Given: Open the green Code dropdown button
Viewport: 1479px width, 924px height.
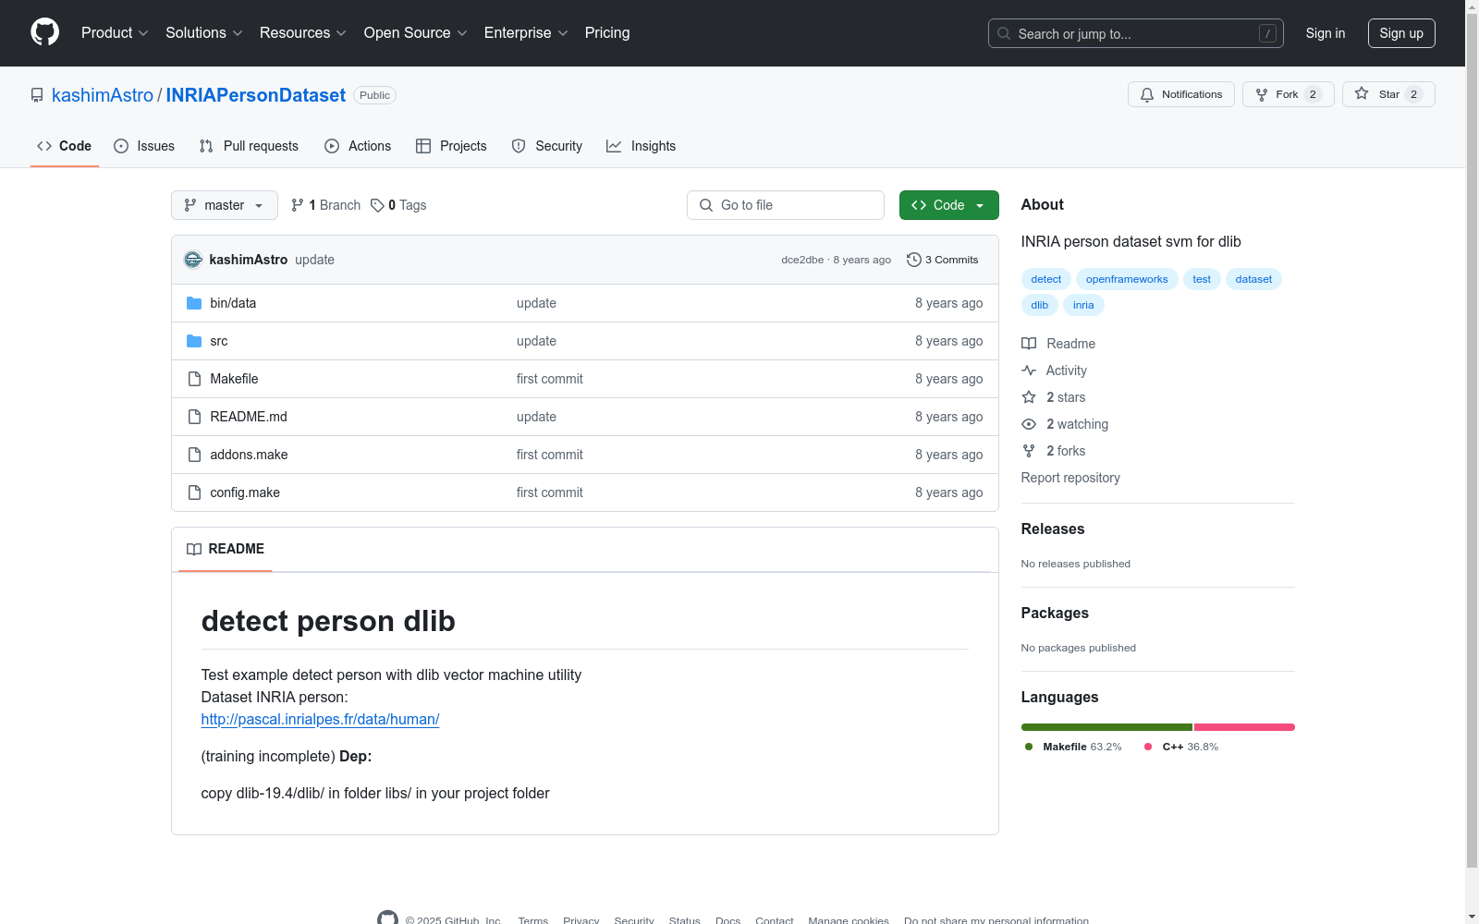Looking at the screenshot, I should (x=948, y=205).
